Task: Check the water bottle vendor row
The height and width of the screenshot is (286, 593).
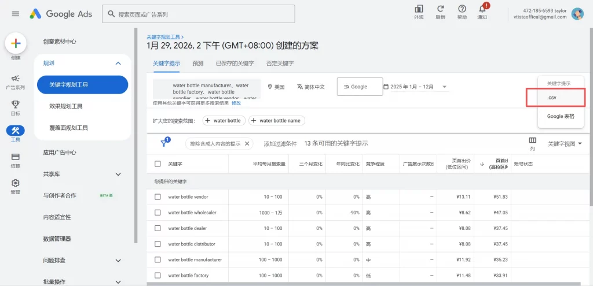Action: (x=158, y=197)
